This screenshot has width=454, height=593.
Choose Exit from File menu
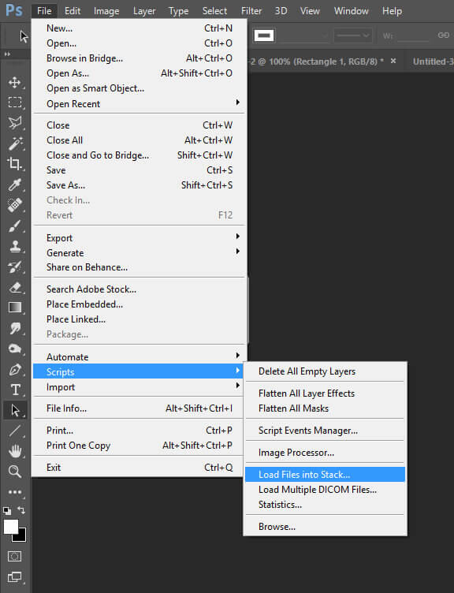[x=139, y=468]
